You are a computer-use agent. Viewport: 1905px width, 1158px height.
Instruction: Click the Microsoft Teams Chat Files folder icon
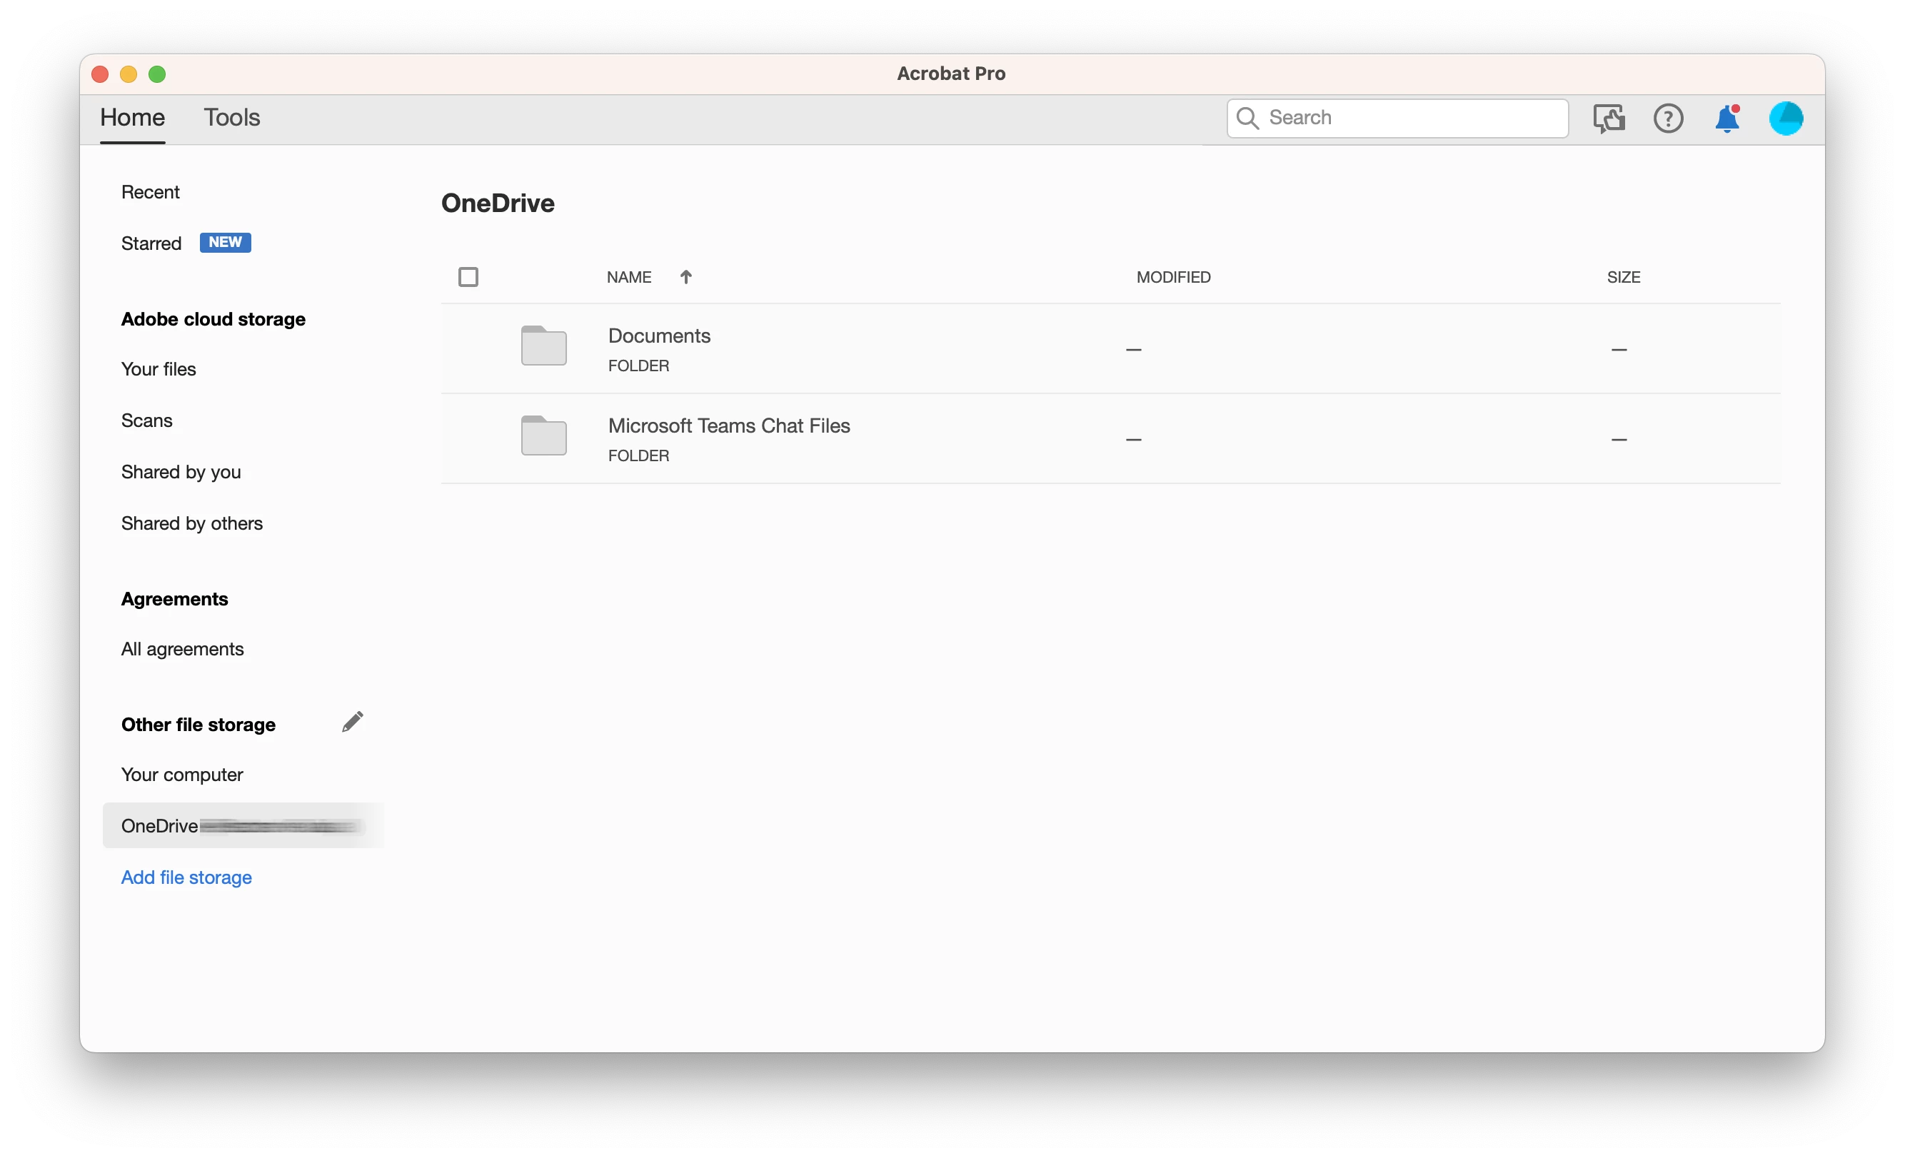pos(543,436)
